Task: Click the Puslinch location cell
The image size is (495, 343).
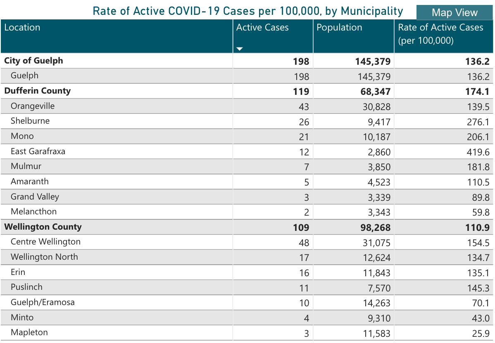Action: (26, 287)
